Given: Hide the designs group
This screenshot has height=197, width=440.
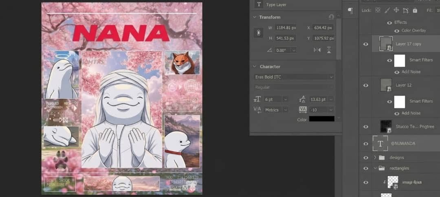Looking at the screenshot, I should (x=365, y=158).
